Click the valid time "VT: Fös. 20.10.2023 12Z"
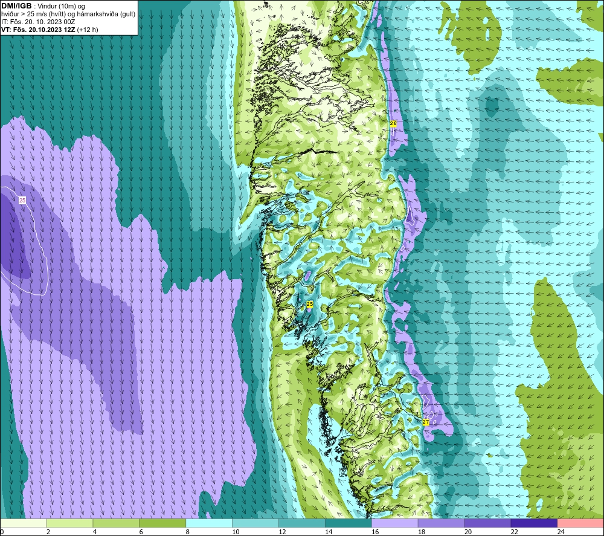Viewport: 604px width, 536px height. point(38,30)
